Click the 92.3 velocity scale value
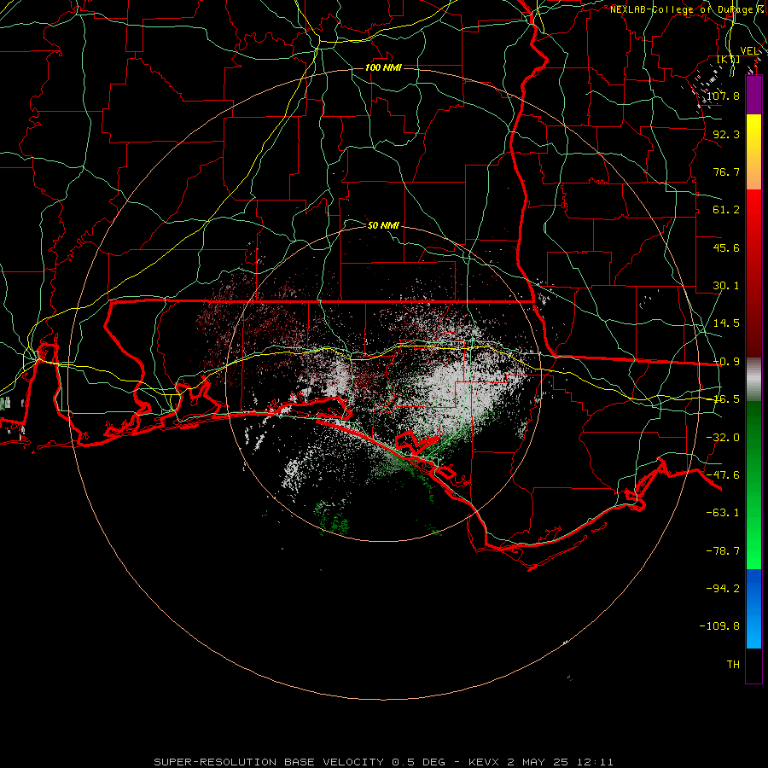The image size is (768, 768). (x=726, y=134)
